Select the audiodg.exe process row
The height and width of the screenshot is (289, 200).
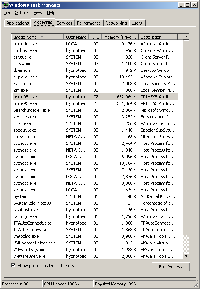pos(95,44)
